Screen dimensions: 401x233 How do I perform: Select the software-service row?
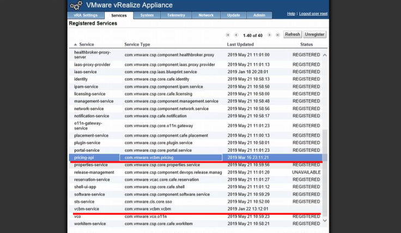pyautogui.click(x=196, y=194)
